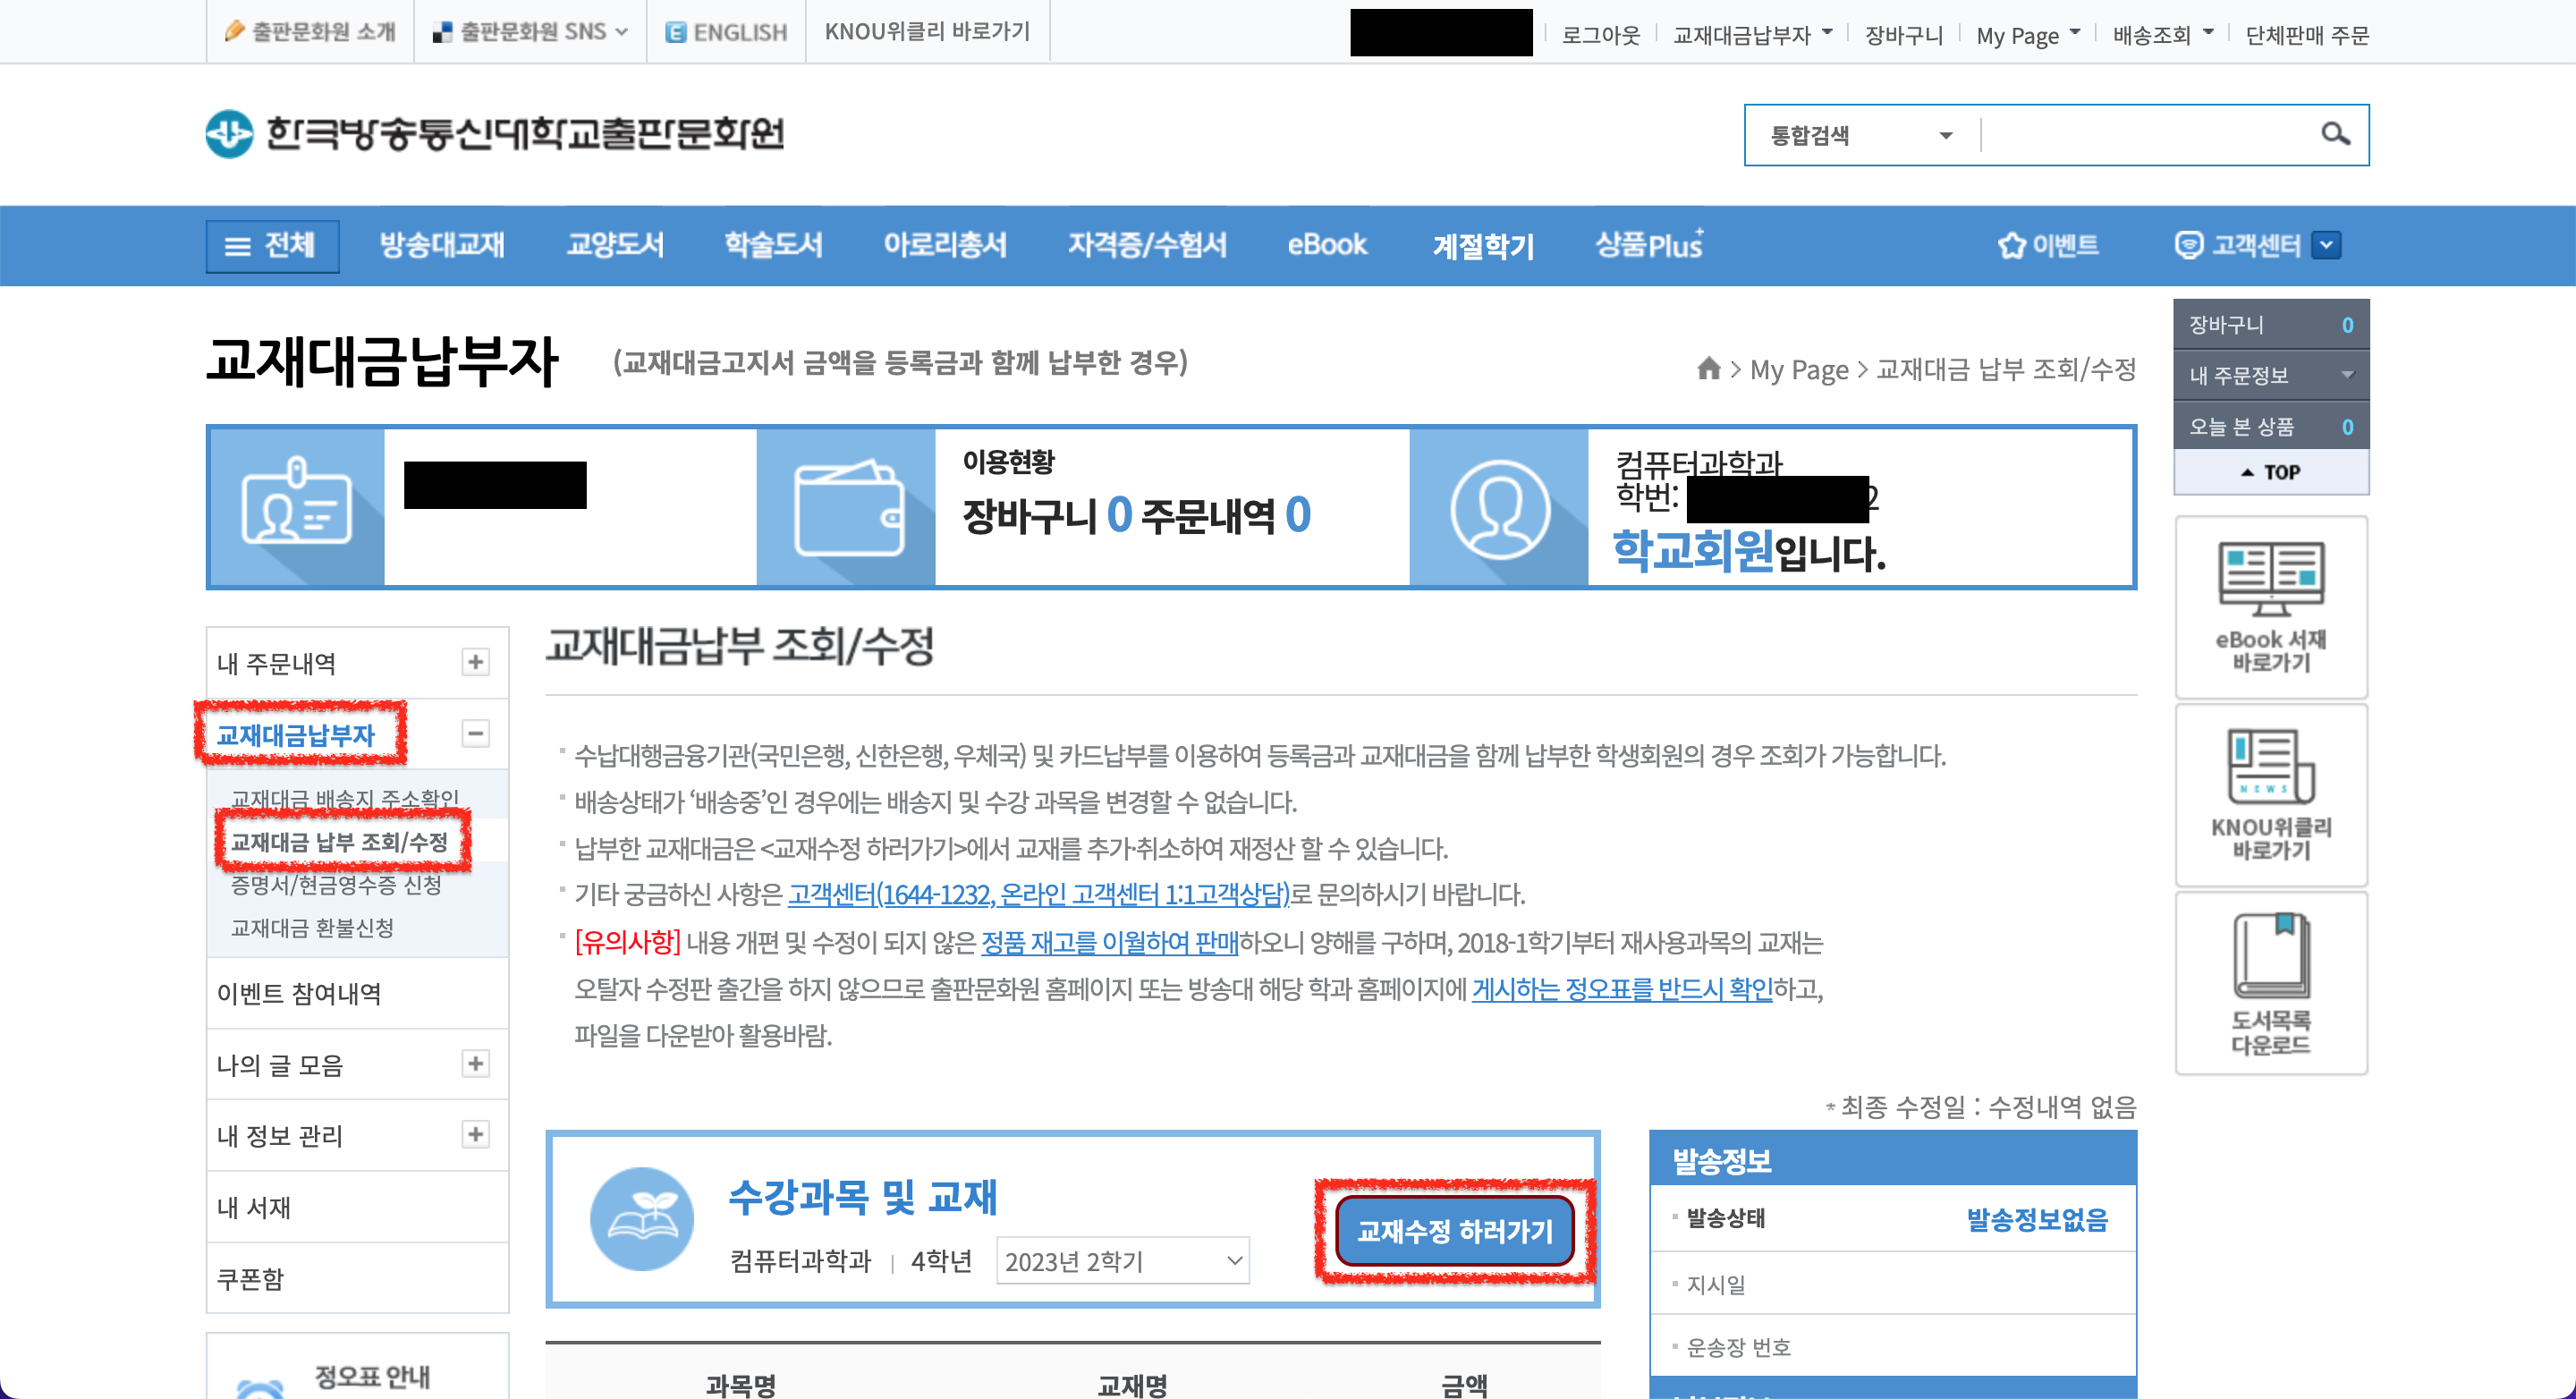Expand the 내 주문정보 dropdown
The height and width of the screenshot is (1399, 2576).
pos(2347,375)
